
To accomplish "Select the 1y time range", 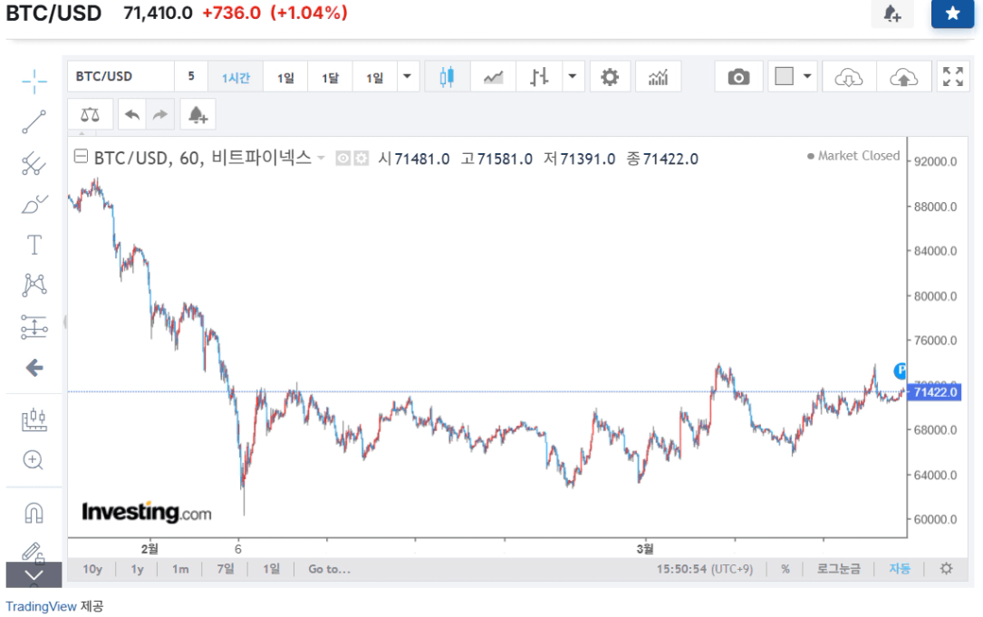I will [137, 569].
